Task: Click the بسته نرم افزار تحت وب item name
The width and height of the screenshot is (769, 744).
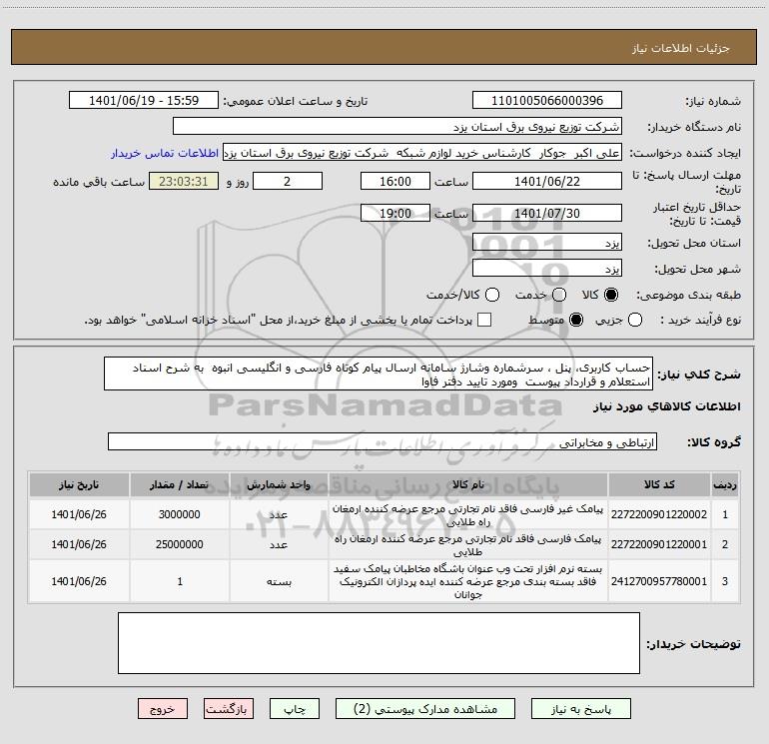Action: 467,581
